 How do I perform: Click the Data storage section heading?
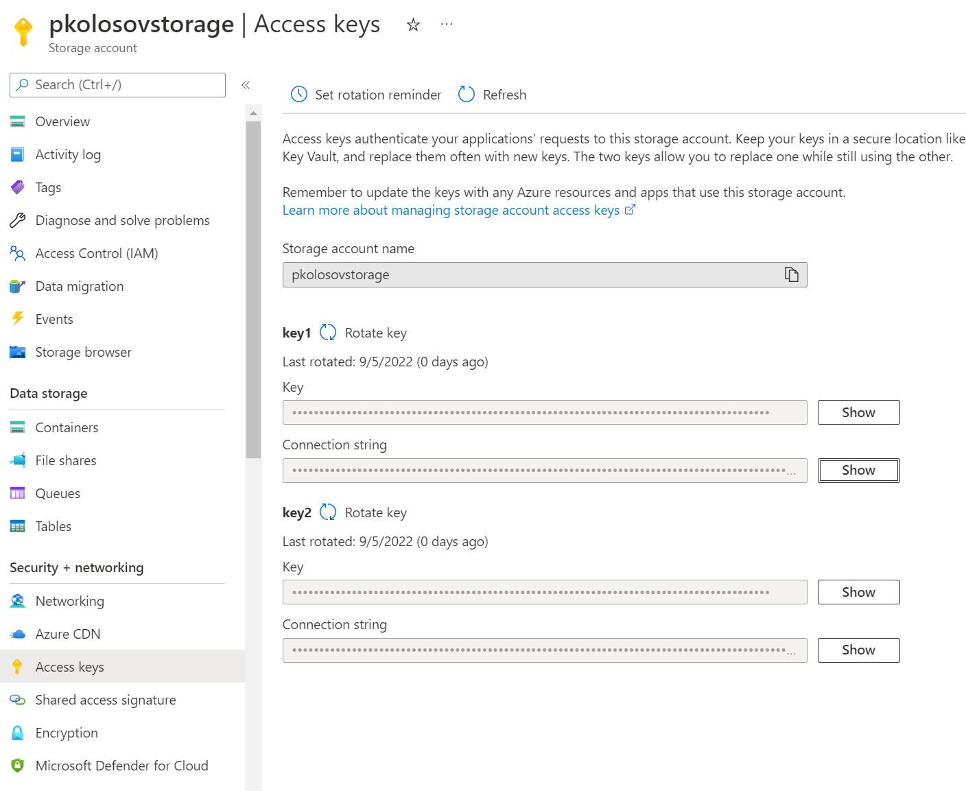[x=49, y=393]
